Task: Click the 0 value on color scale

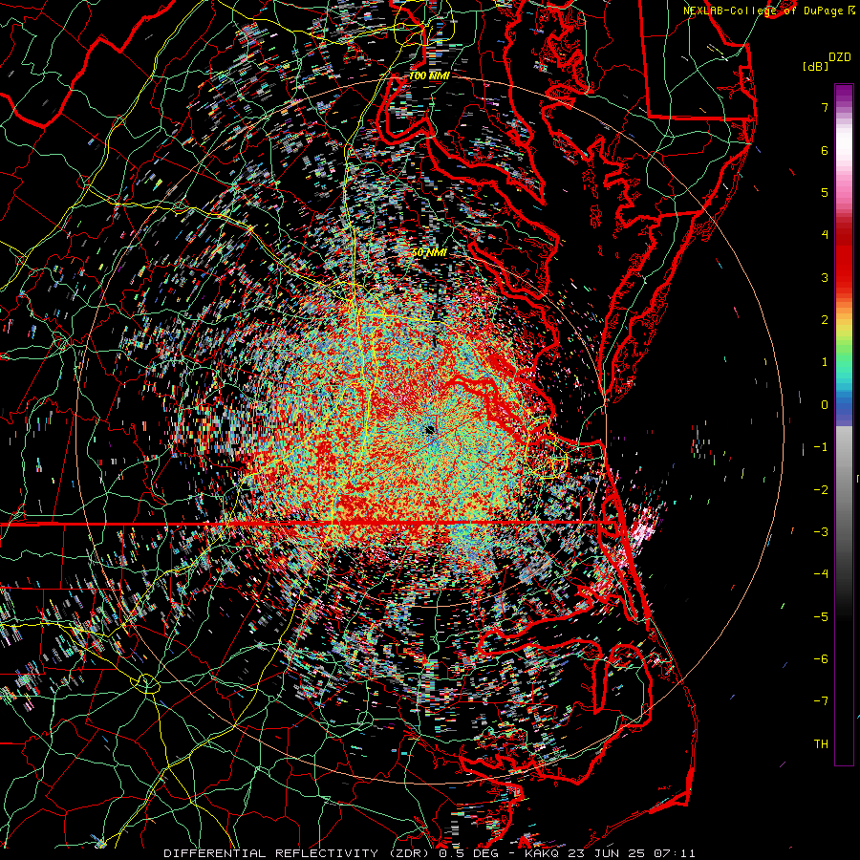Action: [x=825, y=405]
